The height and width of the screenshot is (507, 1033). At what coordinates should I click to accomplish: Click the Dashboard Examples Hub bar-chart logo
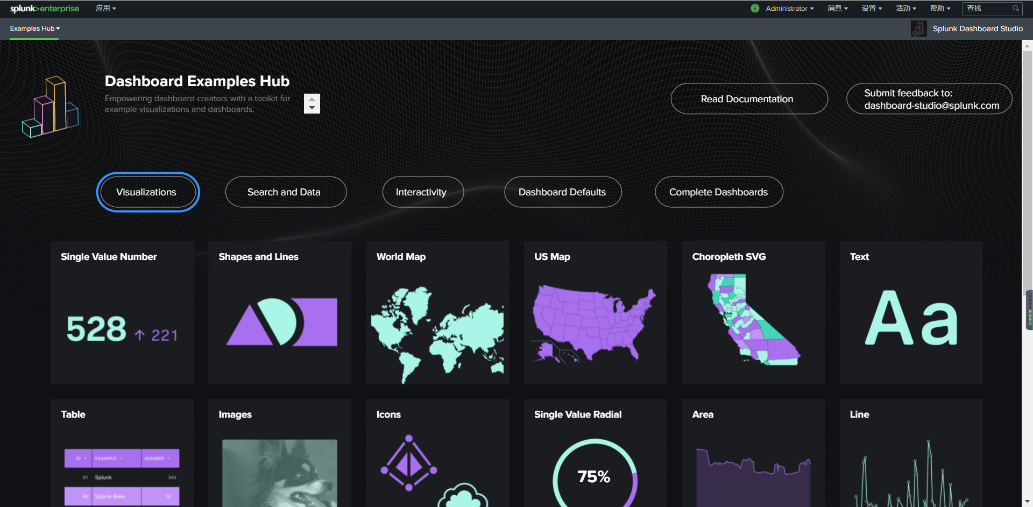pyautogui.click(x=51, y=107)
